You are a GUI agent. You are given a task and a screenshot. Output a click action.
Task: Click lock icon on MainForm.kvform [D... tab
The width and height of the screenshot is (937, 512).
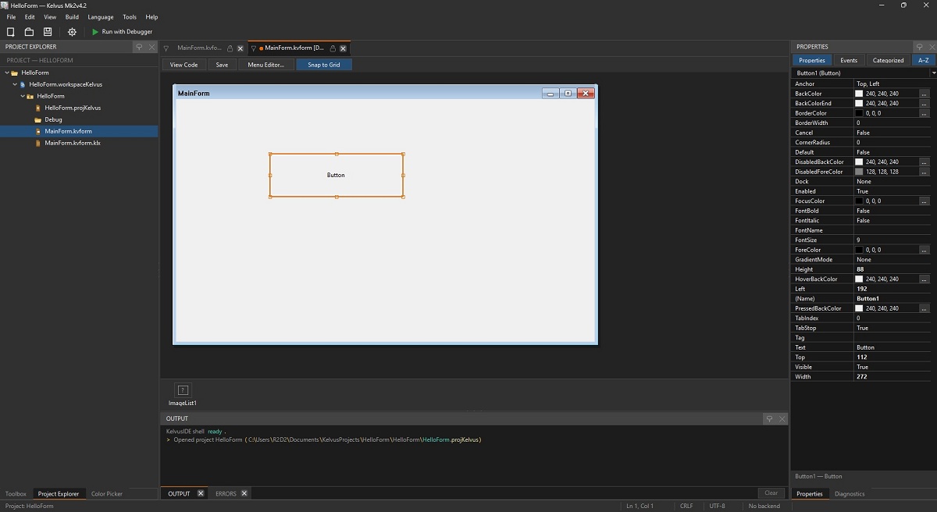click(333, 48)
